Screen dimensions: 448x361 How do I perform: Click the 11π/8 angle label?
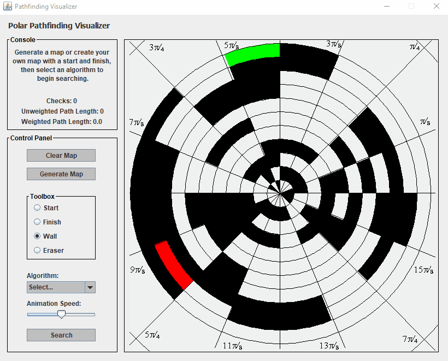233,346
